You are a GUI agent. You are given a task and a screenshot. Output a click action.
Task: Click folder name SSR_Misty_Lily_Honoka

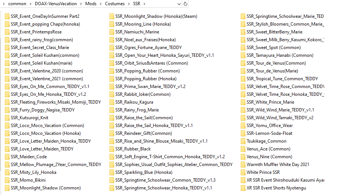click(34, 172)
